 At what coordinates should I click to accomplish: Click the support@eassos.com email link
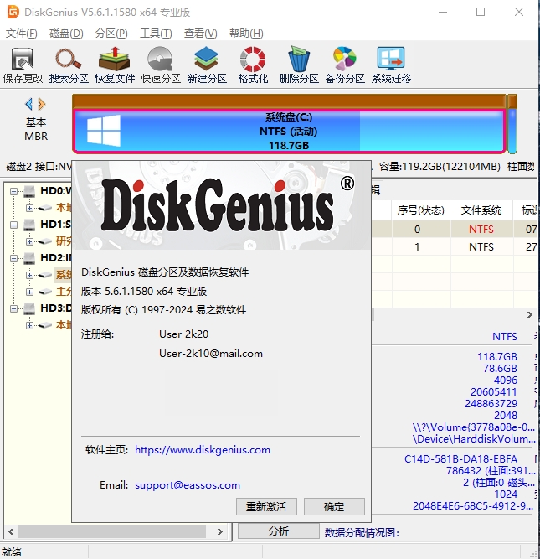188,485
